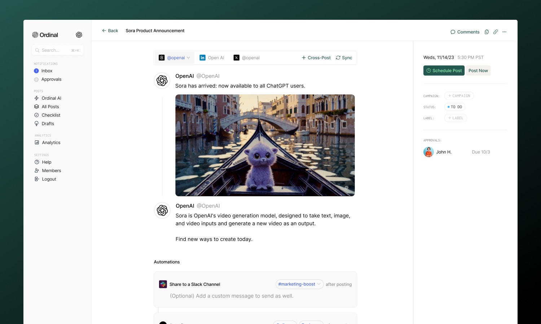This screenshot has width=541, height=324.
Task: Open Ordinal AI in sidebar
Action: point(48,98)
